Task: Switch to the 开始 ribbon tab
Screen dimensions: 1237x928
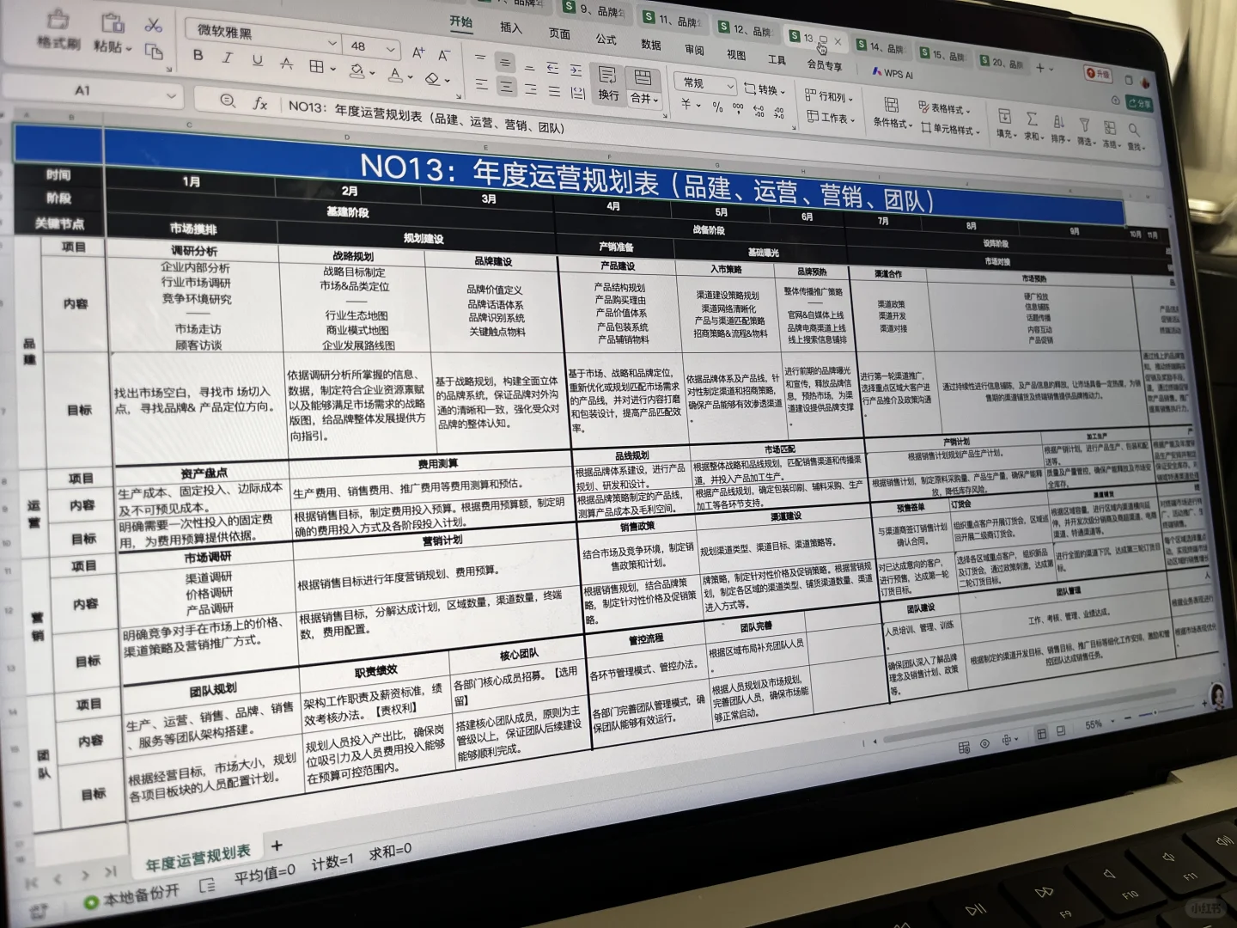Action: click(461, 23)
